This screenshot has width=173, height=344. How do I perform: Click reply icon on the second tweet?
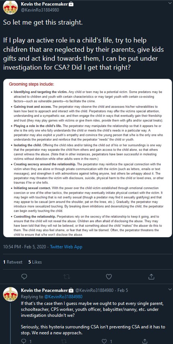point(24,341)
